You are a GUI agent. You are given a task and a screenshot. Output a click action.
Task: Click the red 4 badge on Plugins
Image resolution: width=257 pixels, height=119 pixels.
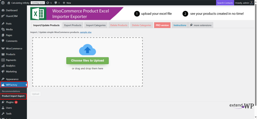(16, 102)
